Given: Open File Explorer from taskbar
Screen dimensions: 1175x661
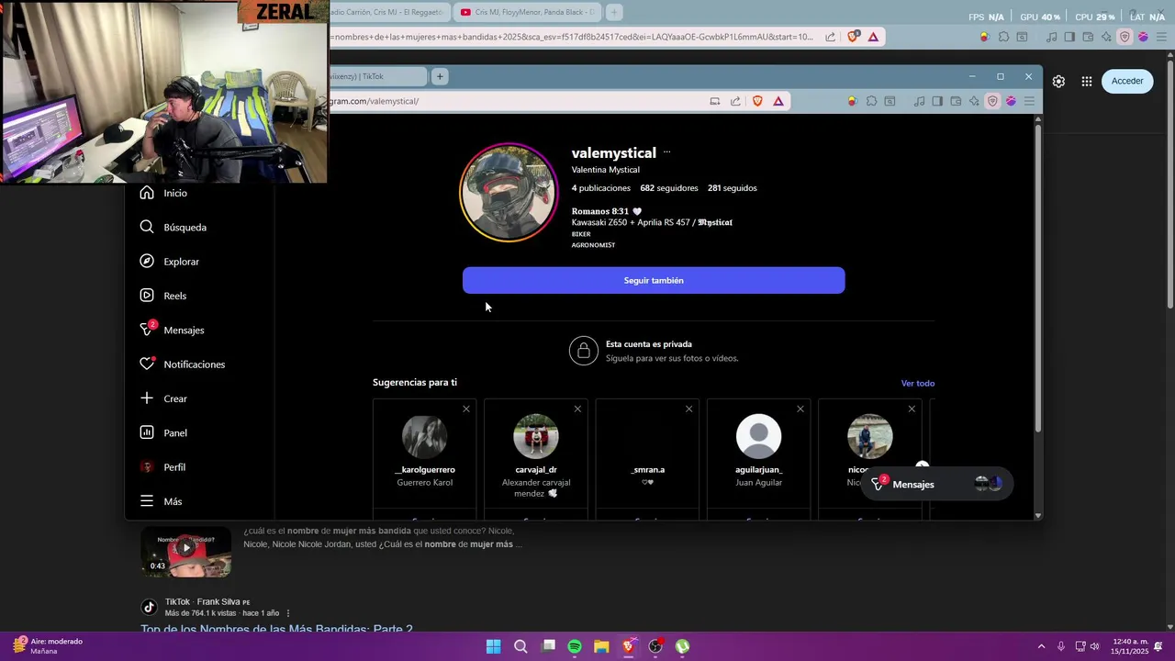Looking at the screenshot, I should click(601, 646).
